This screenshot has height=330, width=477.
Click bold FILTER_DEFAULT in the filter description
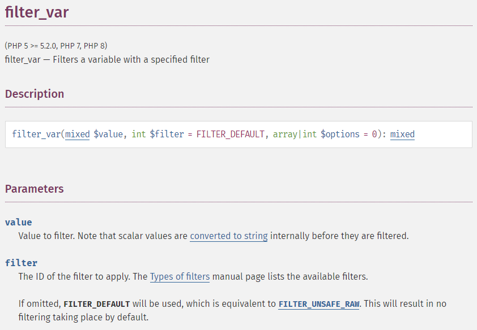point(97,304)
